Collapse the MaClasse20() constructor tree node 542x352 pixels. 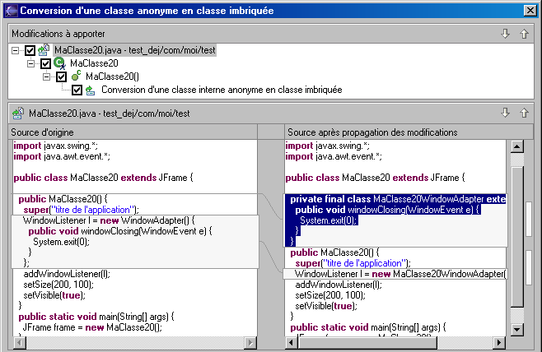pyautogui.click(x=47, y=76)
